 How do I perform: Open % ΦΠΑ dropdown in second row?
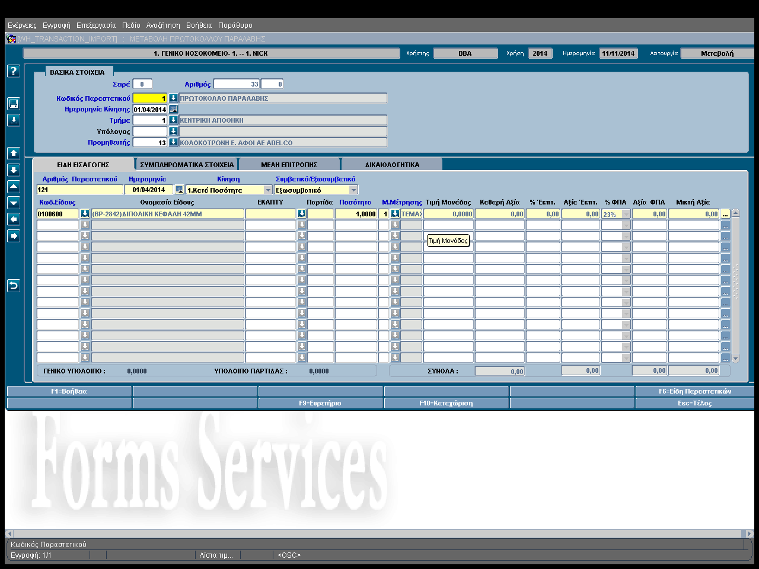tap(626, 225)
